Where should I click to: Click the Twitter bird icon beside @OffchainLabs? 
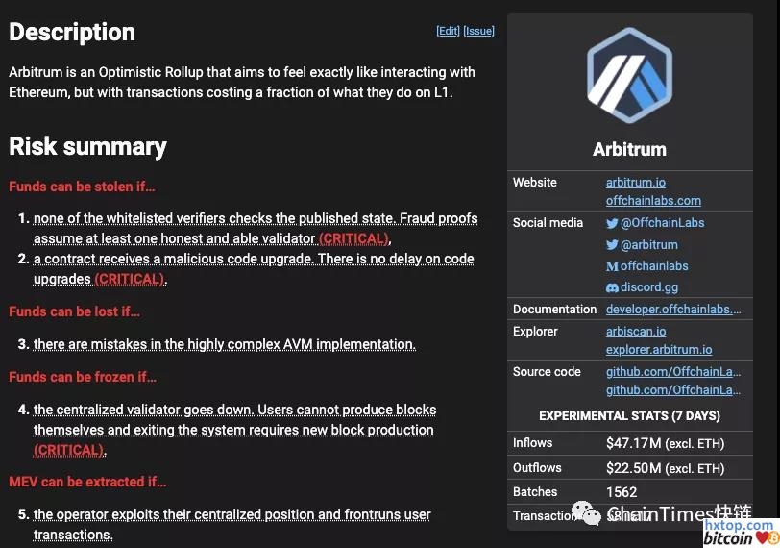click(x=612, y=223)
